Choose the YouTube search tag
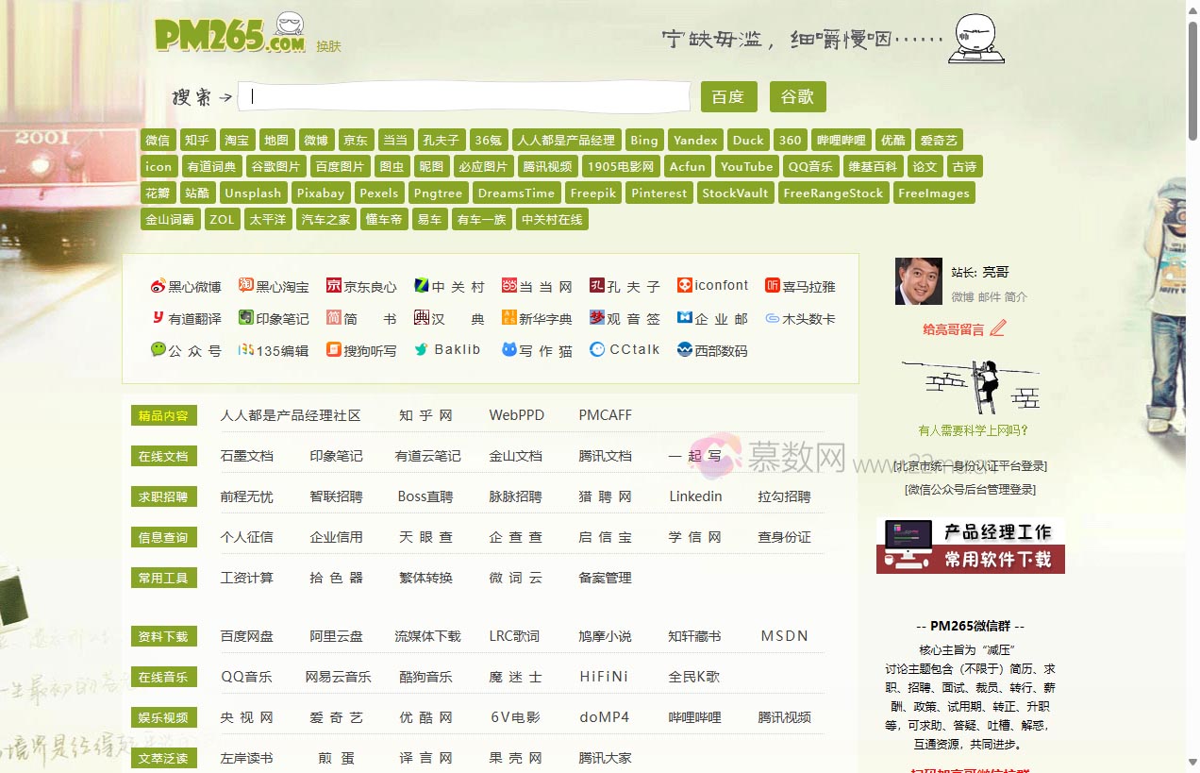Viewport: 1200px width, 773px height. 746,166
